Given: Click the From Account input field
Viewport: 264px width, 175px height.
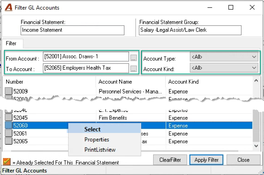Looking at the screenshot, I should (x=86, y=57).
